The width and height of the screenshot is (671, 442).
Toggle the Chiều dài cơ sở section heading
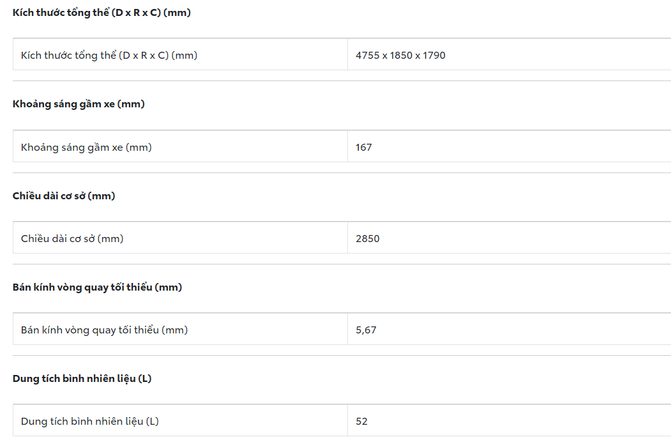coord(64,196)
